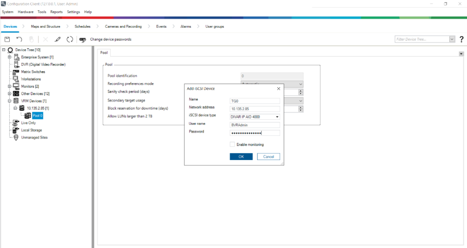The width and height of the screenshot is (467, 248).
Task: Increase the Sanity check period stepper
Action: point(301,91)
